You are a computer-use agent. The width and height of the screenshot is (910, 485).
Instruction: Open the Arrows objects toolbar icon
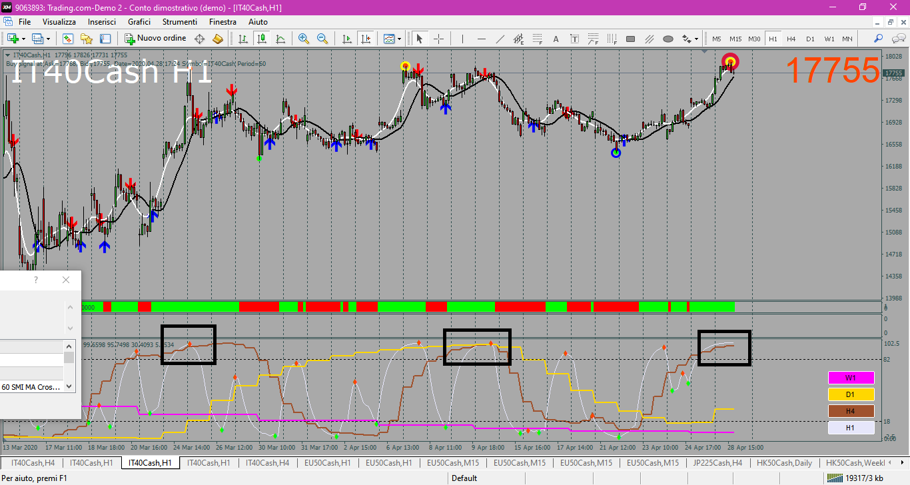686,39
